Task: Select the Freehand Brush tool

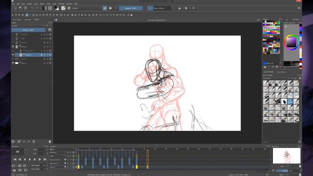Action: pyautogui.click(x=27, y=15)
